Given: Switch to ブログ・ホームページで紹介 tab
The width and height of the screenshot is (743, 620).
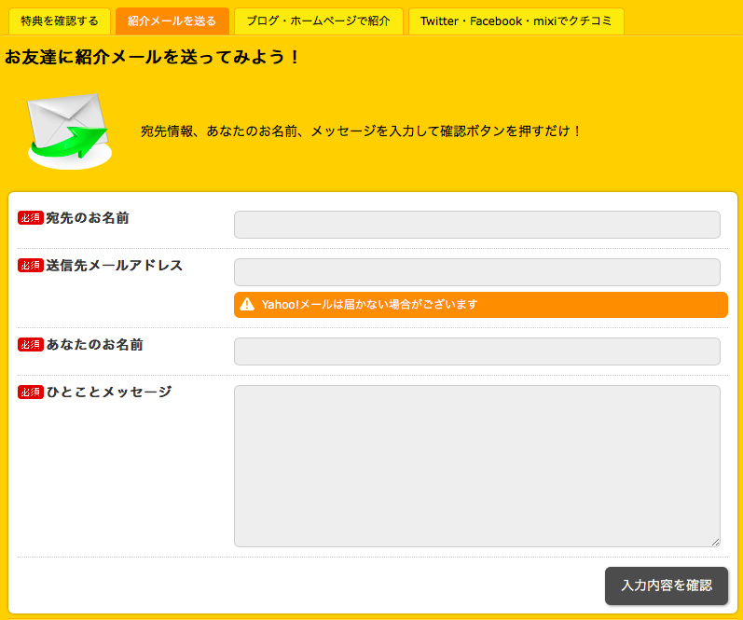Looking at the screenshot, I should coord(319,21).
